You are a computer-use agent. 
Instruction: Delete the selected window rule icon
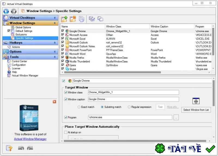[x=73, y=19]
